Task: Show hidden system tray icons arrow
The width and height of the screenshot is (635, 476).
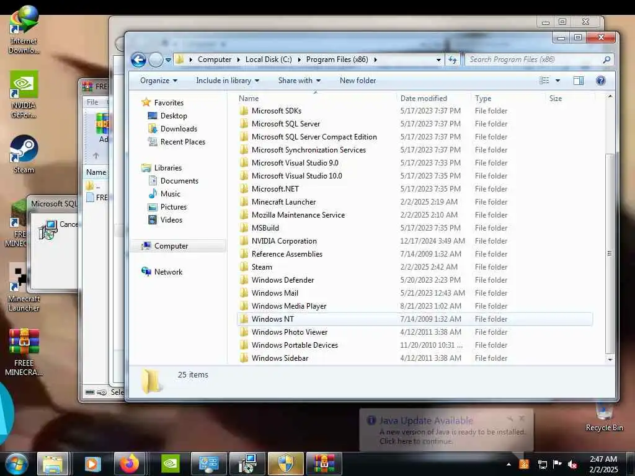Action: [508, 465]
